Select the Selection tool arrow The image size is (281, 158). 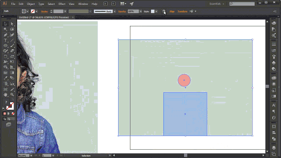click(5, 24)
